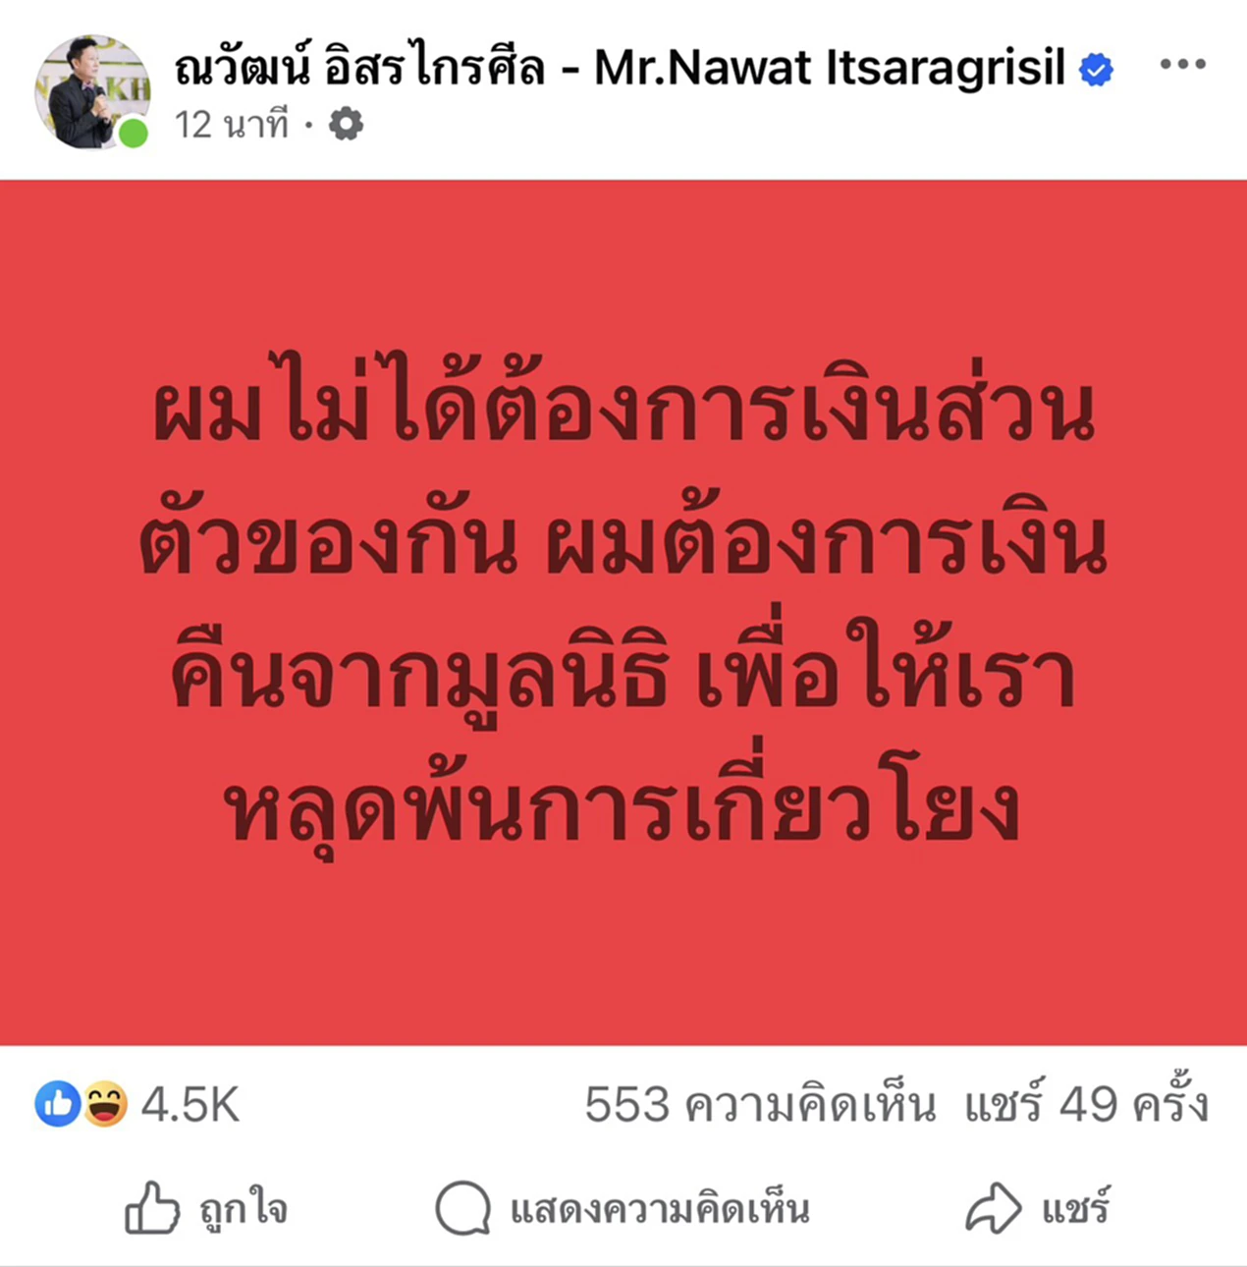The height and width of the screenshot is (1267, 1247).
Task: Click the green online status dot
Action: click(133, 133)
